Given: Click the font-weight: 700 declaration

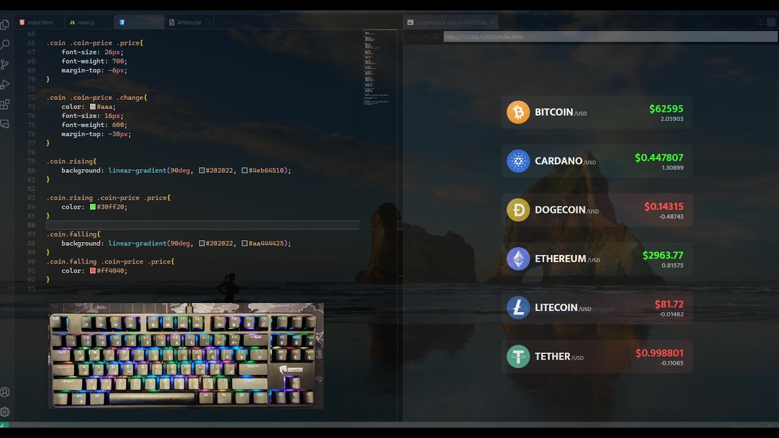Looking at the screenshot, I should pyautogui.click(x=94, y=61).
